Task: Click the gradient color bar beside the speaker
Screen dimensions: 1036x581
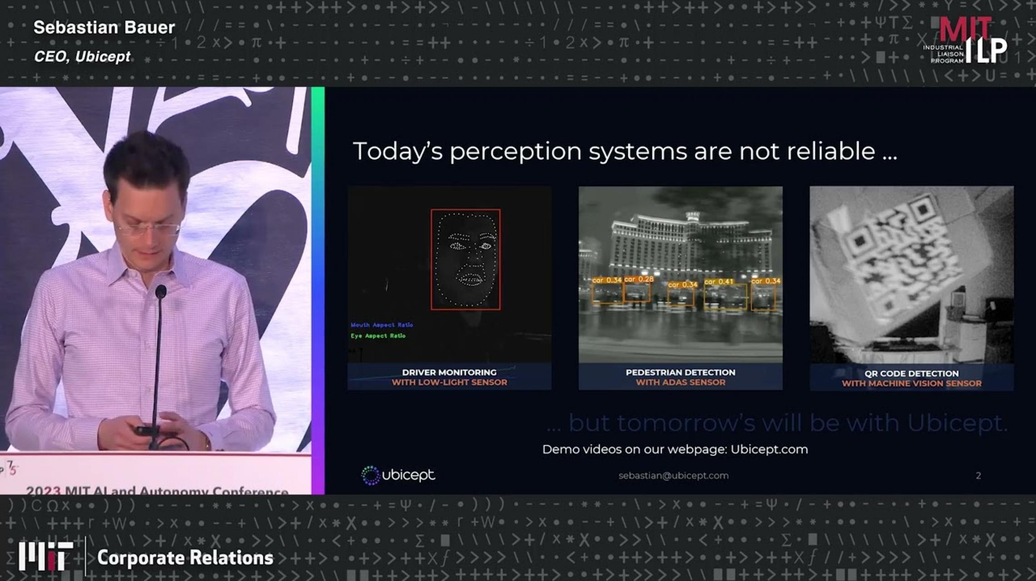Action: coord(318,290)
